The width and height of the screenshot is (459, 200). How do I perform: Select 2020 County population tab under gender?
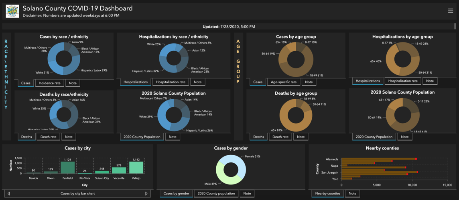tap(216, 194)
